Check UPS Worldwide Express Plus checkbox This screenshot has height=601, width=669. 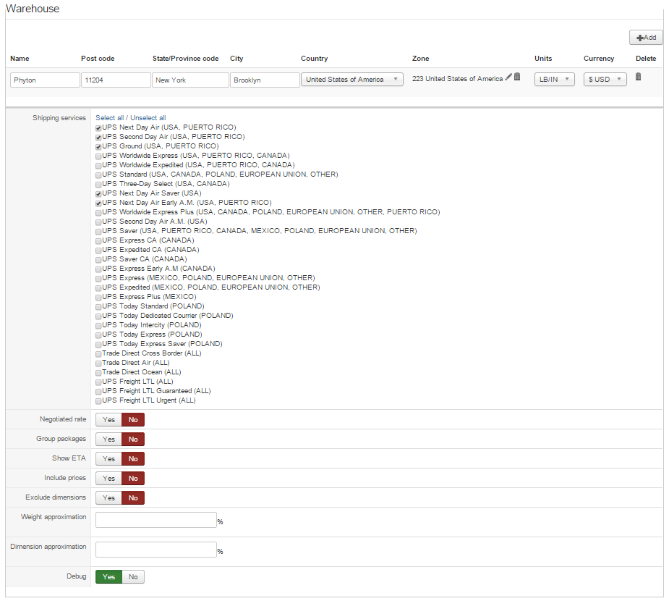[98, 213]
